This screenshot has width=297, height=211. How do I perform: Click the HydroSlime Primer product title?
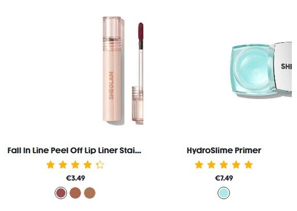coord(224,150)
